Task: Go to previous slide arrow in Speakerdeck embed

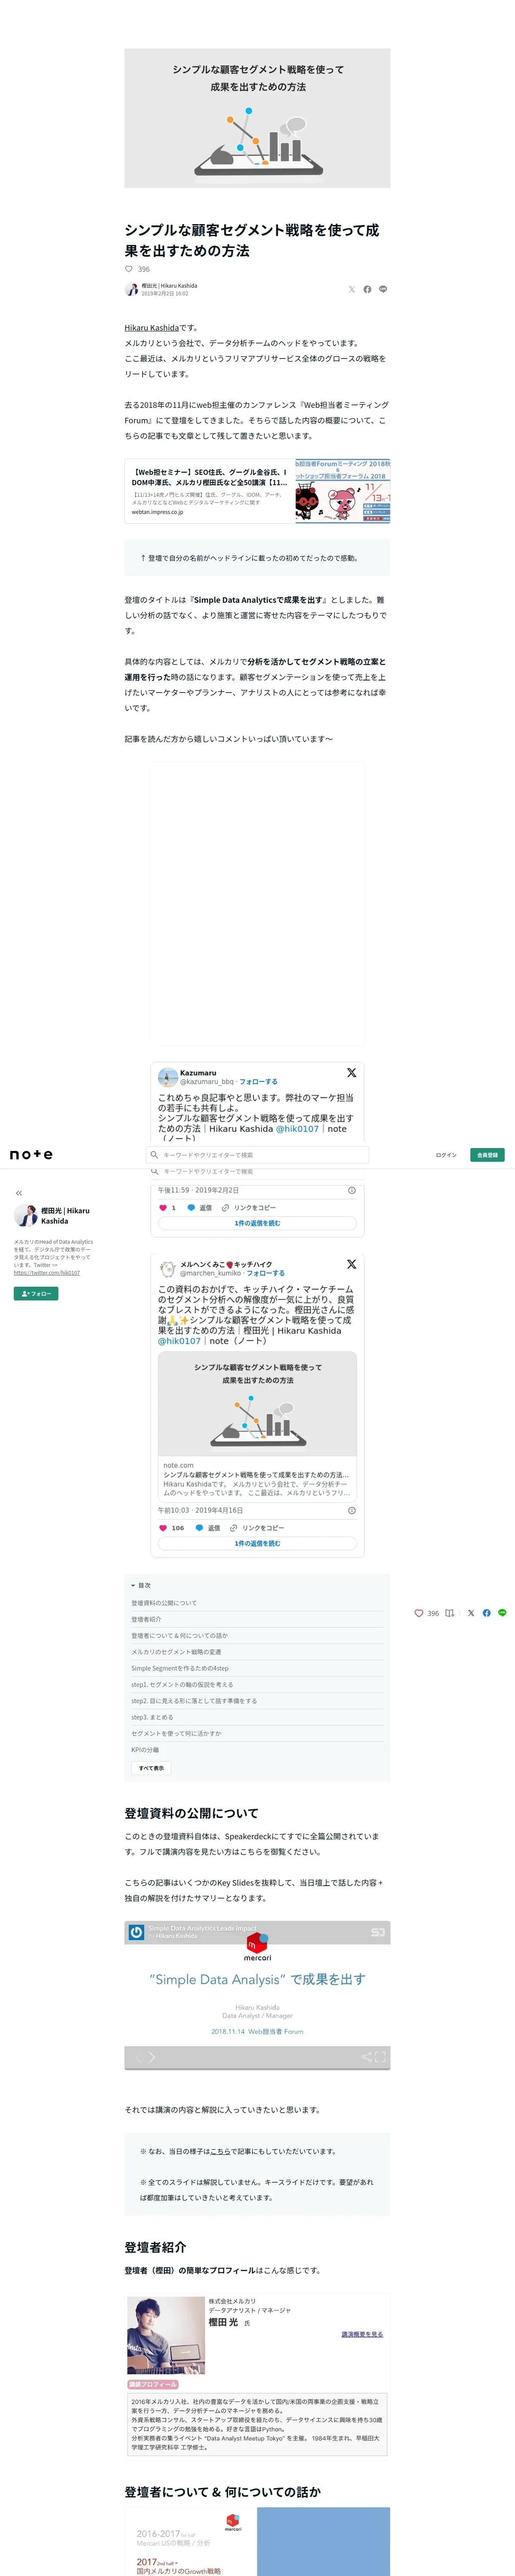Action: coord(139,2057)
